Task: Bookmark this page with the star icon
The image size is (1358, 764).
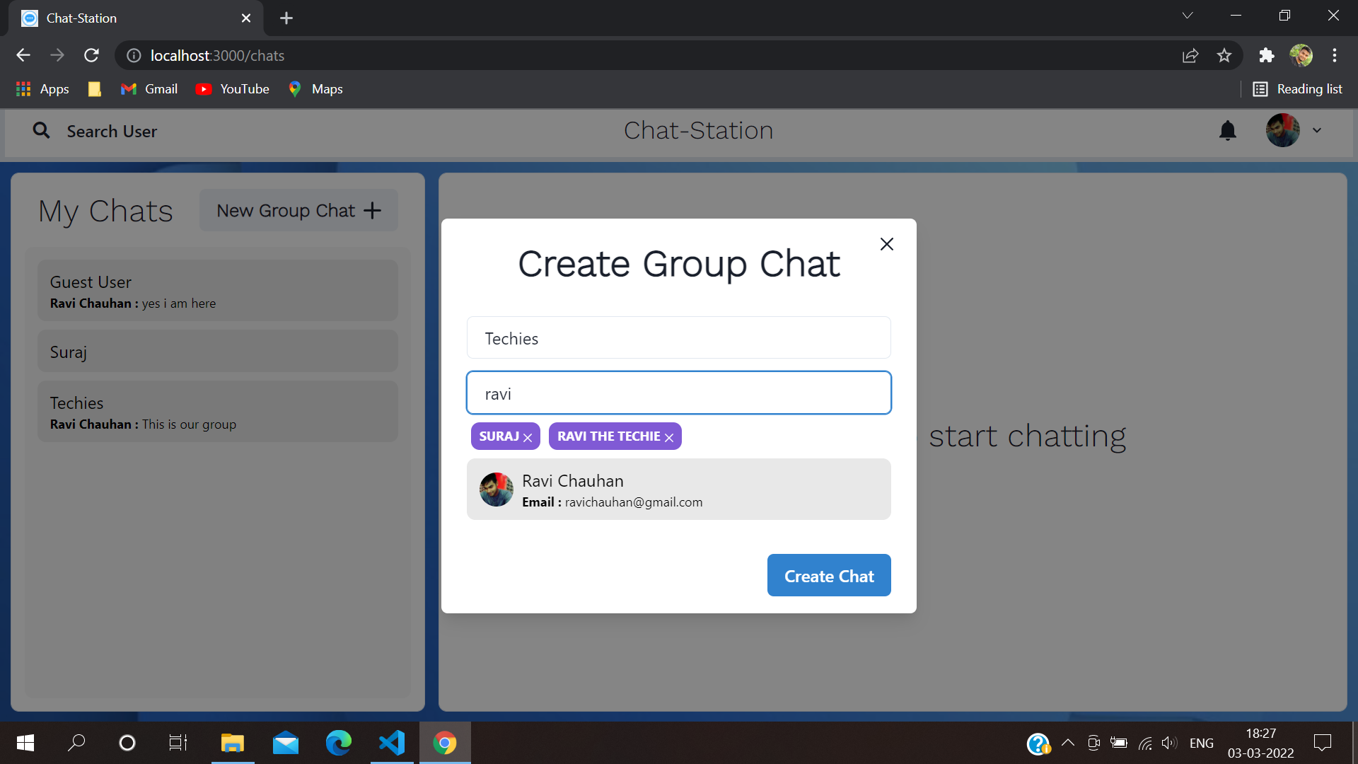Action: pos(1224,55)
